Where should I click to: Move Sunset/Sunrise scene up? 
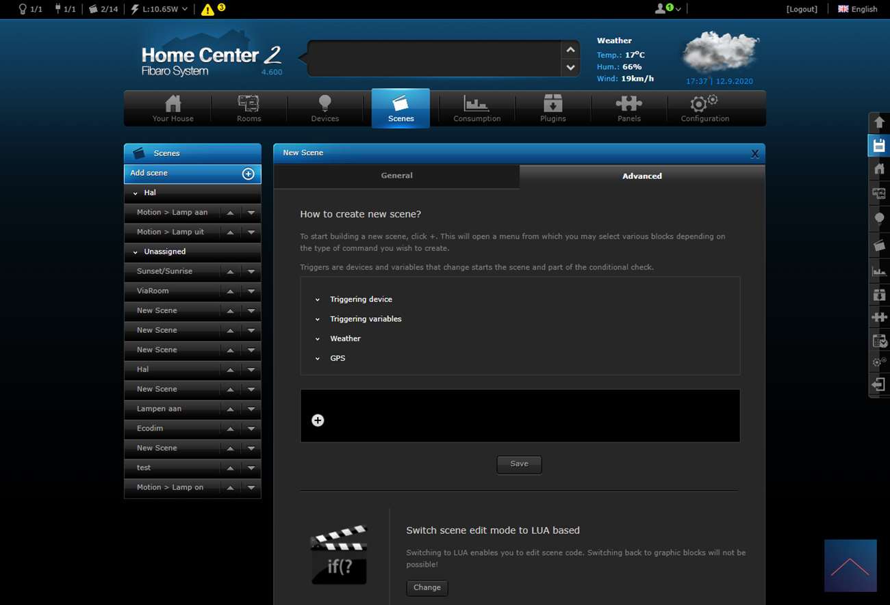coord(230,272)
